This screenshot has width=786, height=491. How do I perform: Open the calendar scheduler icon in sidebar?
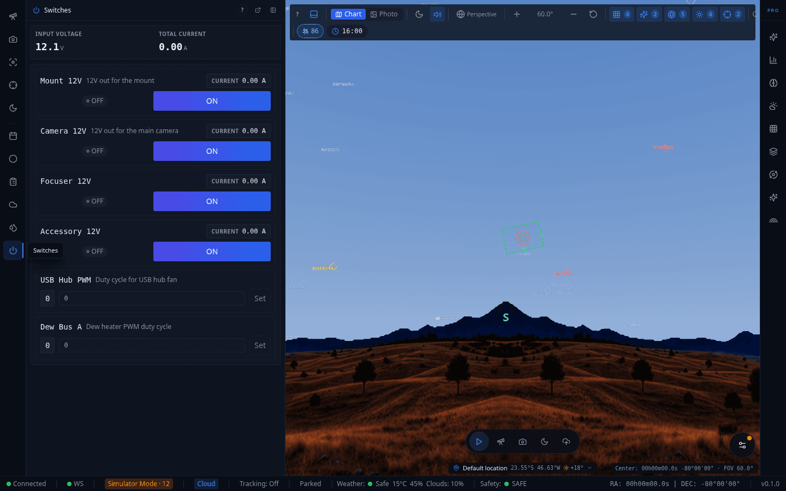(13, 136)
